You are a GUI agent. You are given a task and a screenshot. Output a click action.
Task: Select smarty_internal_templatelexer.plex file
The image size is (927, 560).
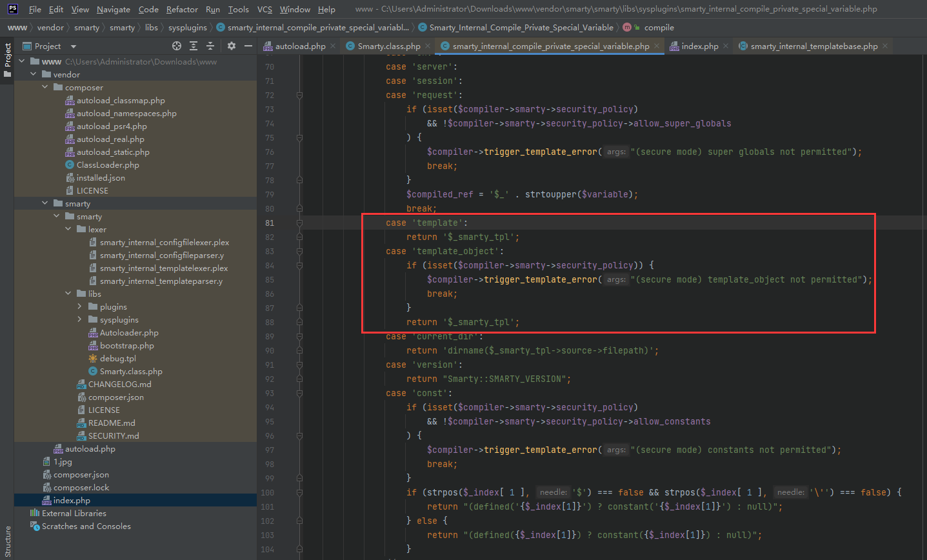click(164, 268)
